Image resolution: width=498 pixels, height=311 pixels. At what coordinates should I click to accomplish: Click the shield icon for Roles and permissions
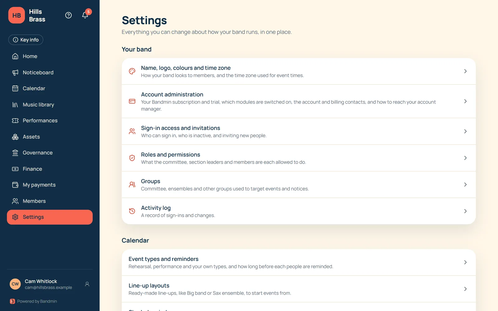tap(132, 158)
